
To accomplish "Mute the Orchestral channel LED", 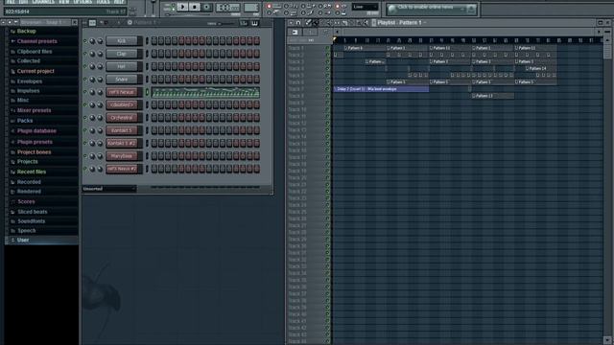I will click(x=85, y=117).
